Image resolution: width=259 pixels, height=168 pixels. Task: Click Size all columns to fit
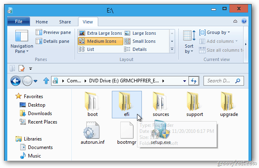tap(221, 50)
